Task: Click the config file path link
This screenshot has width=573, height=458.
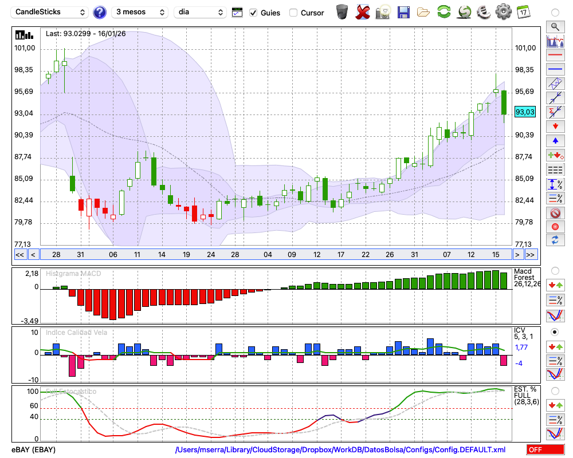Action: pos(340,450)
